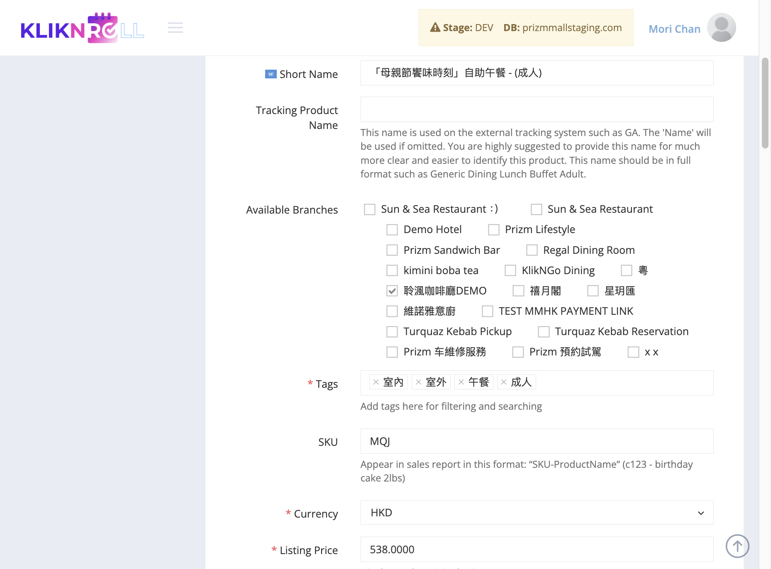
Task: Click the scroll-to-top arrow button
Action: [737, 546]
